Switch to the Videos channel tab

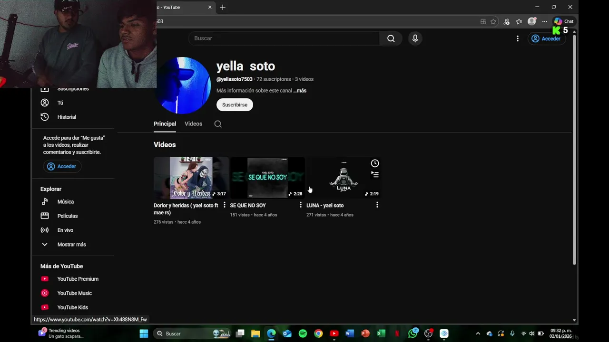193,124
